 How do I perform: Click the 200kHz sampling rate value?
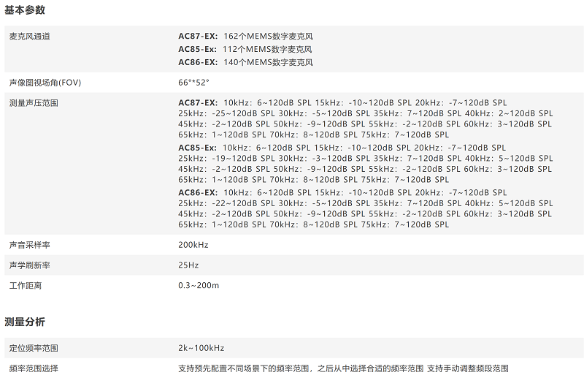tap(193, 245)
